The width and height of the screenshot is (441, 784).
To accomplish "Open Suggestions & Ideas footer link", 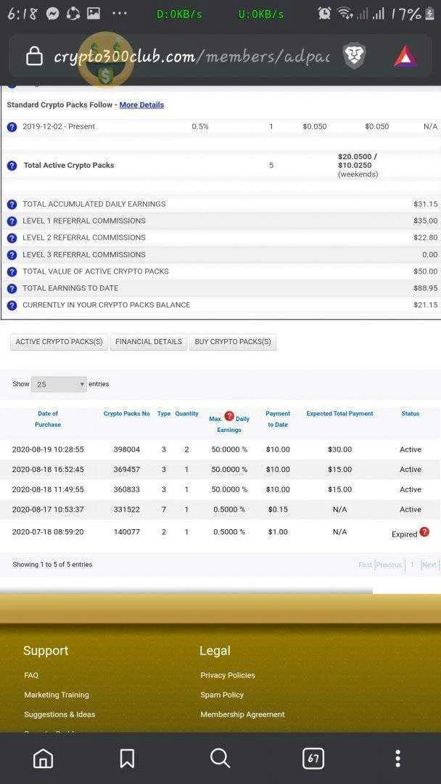I will [59, 714].
